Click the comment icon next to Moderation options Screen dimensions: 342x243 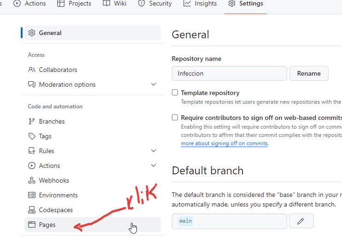[x=32, y=84]
